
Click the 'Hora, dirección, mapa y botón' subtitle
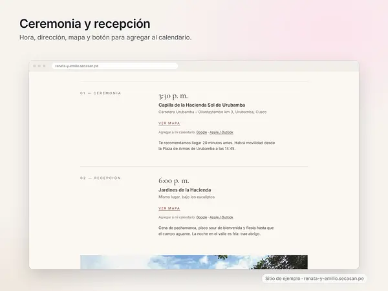tap(105, 38)
